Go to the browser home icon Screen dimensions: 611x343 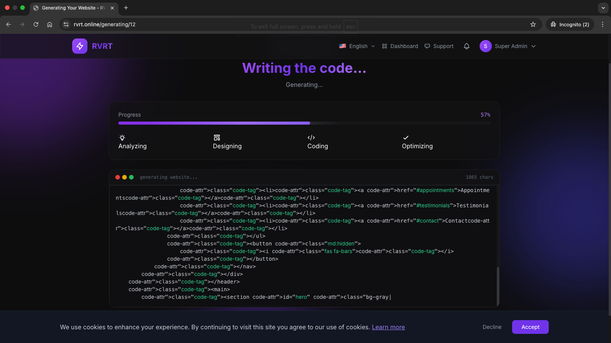[x=50, y=24]
